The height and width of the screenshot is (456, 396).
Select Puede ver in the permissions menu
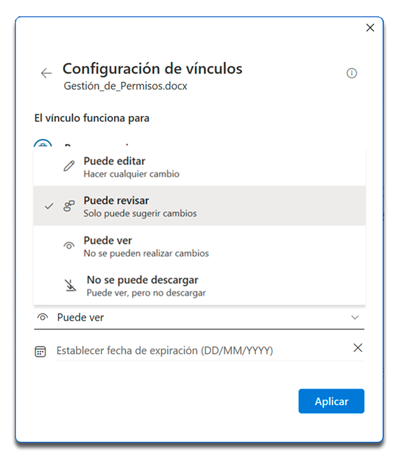tap(107, 246)
